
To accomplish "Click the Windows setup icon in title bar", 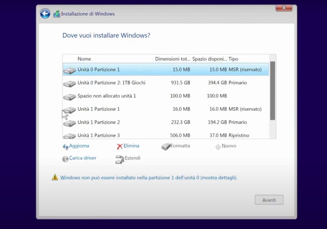I will [x=57, y=14].
